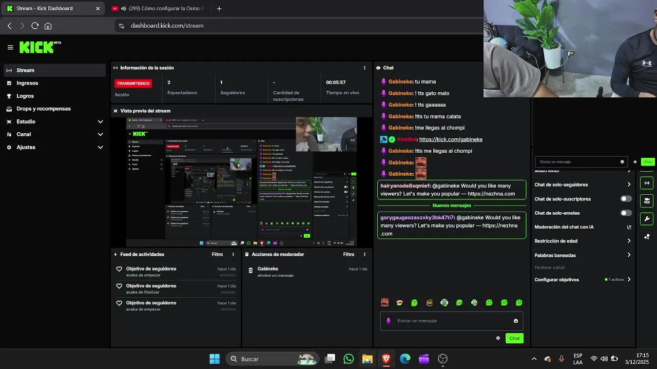Open Restricción de edad options arrow
Image resolution: width=657 pixels, height=369 pixels.
point(629,241)
